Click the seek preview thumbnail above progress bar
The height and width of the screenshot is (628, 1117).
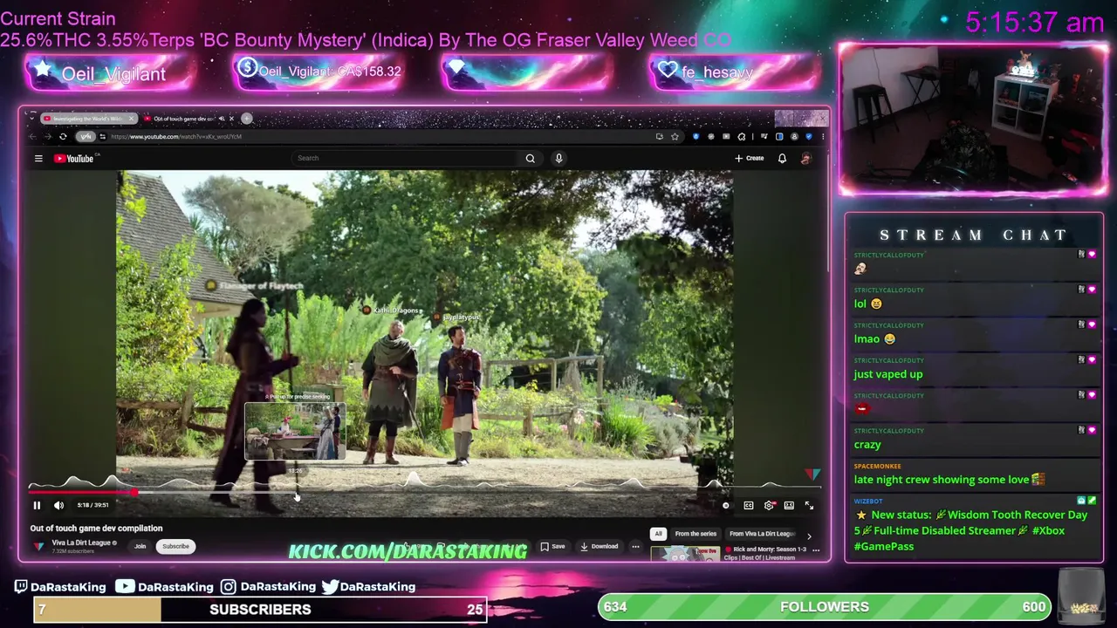[x=295, y=430]
